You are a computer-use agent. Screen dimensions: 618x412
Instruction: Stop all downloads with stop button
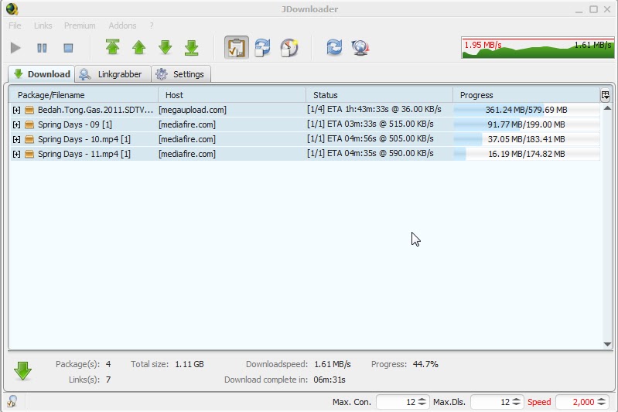(68, 48)
